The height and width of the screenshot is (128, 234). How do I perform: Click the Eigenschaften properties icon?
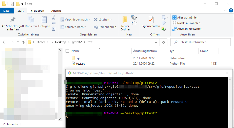[151, 20]
